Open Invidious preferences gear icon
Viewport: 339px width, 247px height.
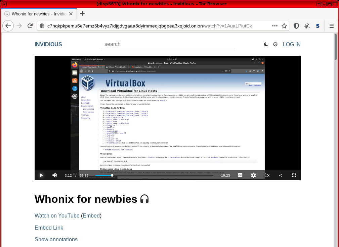275,44
